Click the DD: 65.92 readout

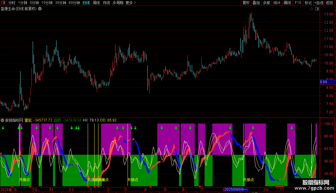point(109,120)
